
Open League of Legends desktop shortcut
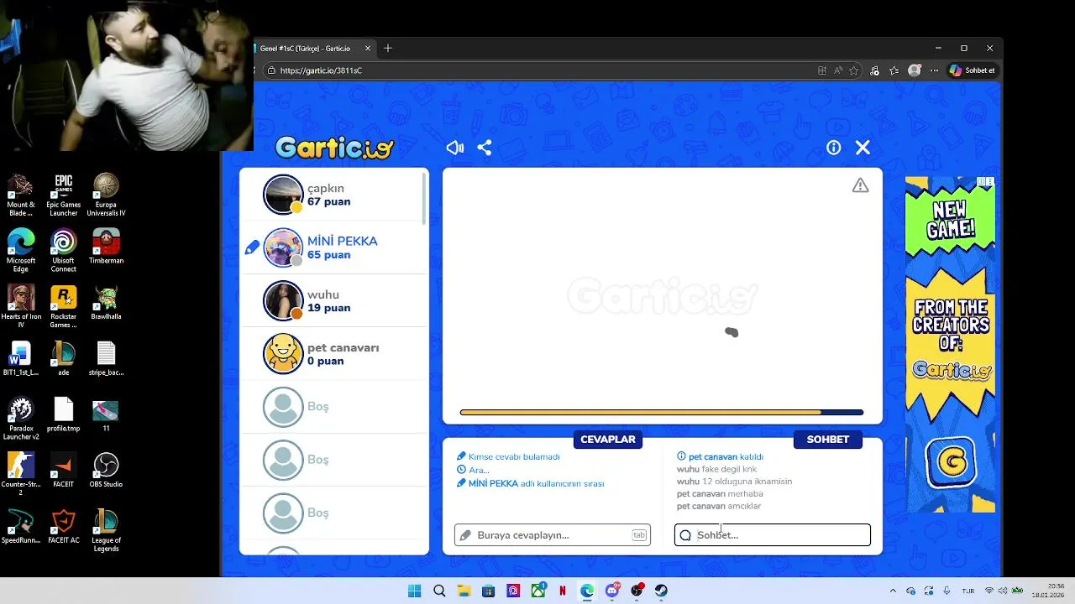coord(106,530)
